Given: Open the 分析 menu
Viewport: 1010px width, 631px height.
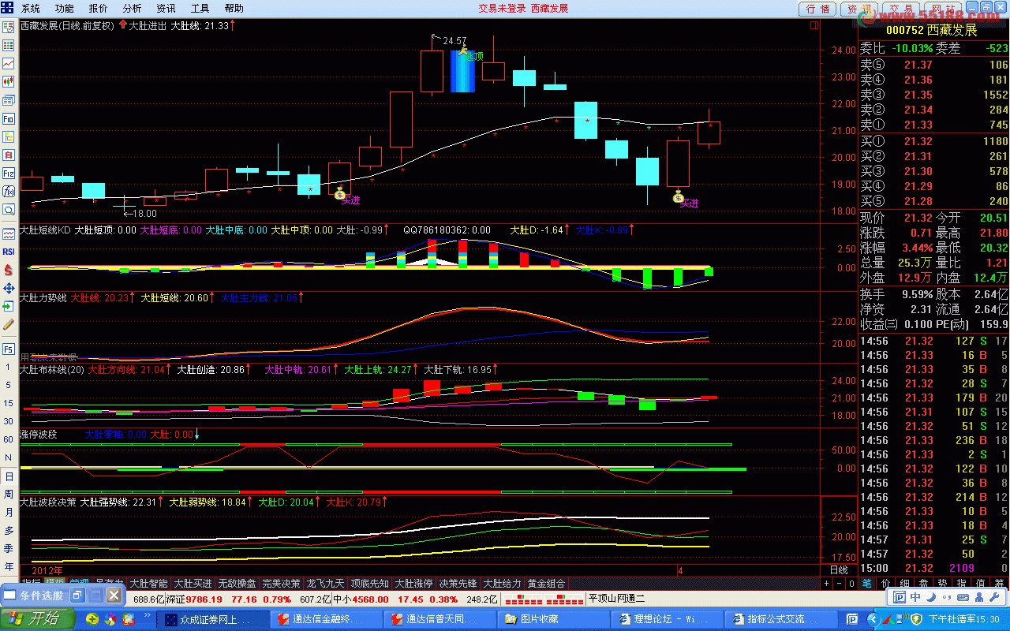Looking at the screenshot, I should point(132,8).
